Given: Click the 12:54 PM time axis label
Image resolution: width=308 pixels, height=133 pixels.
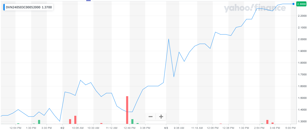Looking at the screenshot, I should (x=15, y=128).
